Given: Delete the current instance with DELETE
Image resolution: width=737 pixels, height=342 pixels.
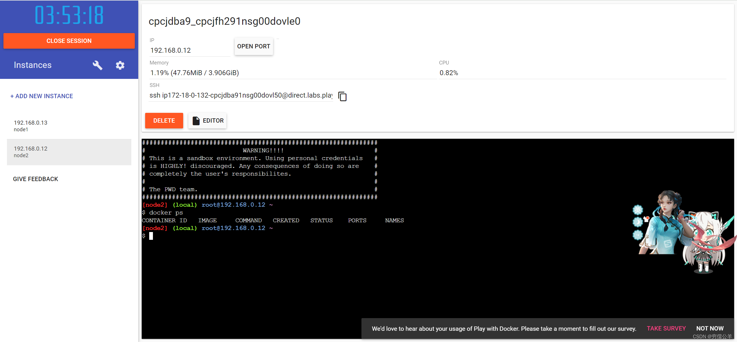Looking at the screenshot, I should (x=164, y=121).
